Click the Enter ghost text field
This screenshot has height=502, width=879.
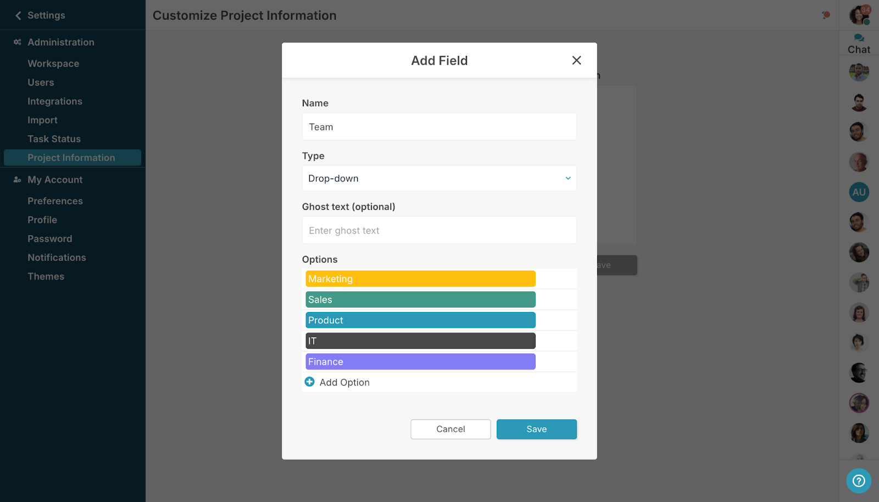438,230
